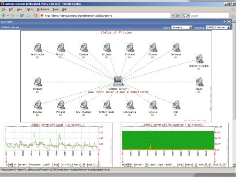The image size is (236, 177).
Task: Click the Forward navigation arrow
Action: pyautogui.click(x=13, y=16)
